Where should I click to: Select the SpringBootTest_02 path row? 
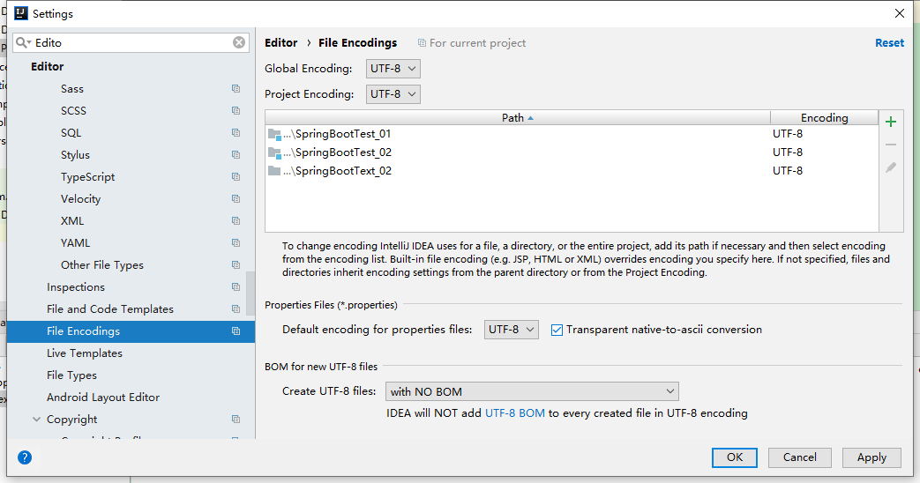(x=572, y=152)
